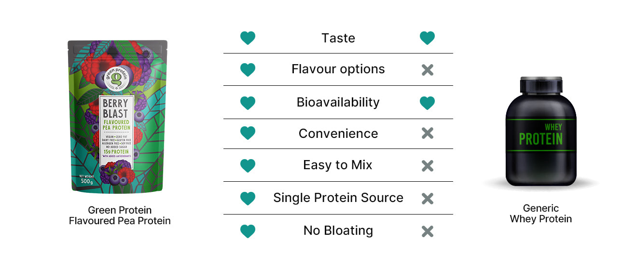Click the Green Protein heart beside Flavour options
This screenshot has width=637, height=269.
248,70
